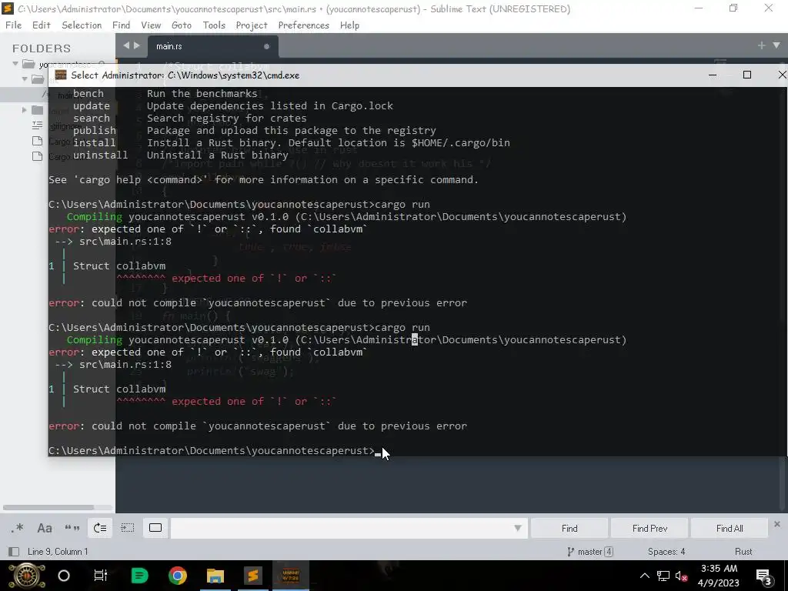
Task: Click Sublime Text title bar app icon
Action: (x=8, y=8)
